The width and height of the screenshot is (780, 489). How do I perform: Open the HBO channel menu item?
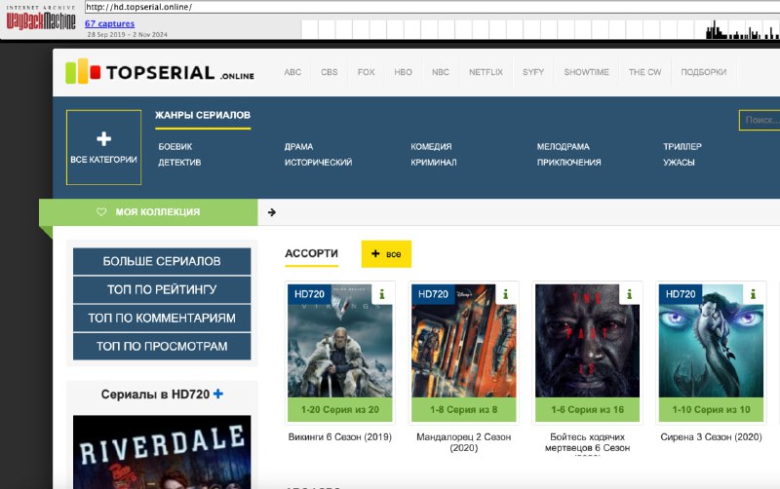coord(403,72)
